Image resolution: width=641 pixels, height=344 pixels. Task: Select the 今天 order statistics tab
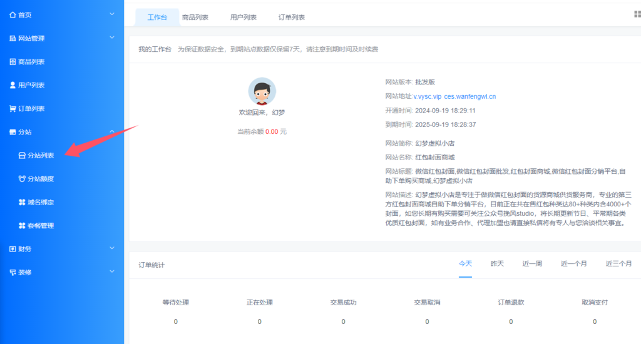465,264
